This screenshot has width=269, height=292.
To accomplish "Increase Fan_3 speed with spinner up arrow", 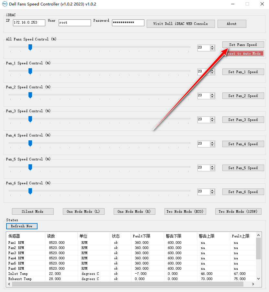I will click(x=212, y=118).
